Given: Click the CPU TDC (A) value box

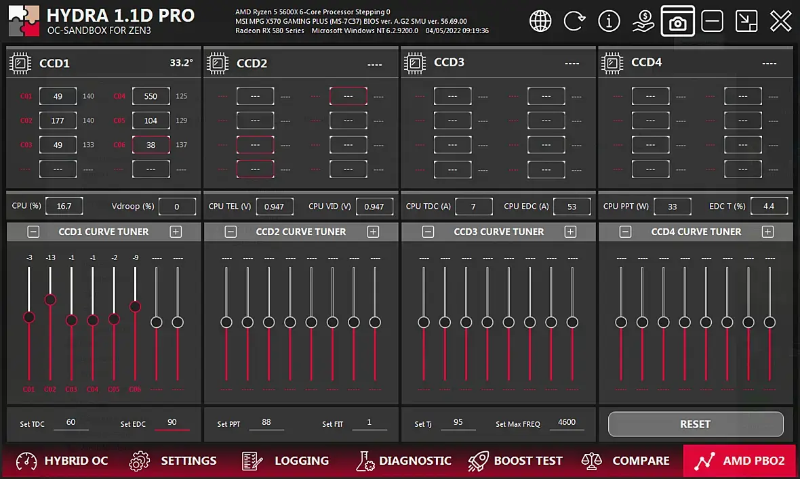Looking at the screenshot, I should point(473,207).
